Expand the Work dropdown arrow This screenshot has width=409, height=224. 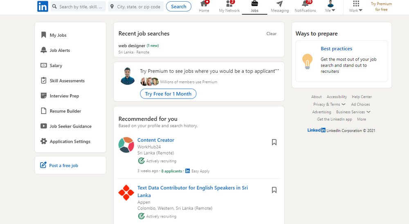point(360,11)
